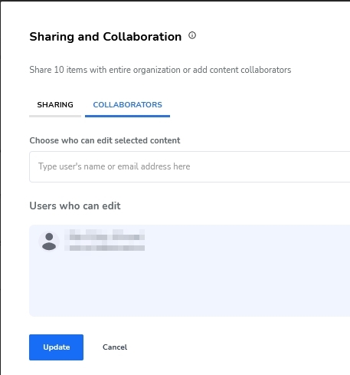
Task: Switch to the SHARING tab
Action: (55, 105)
